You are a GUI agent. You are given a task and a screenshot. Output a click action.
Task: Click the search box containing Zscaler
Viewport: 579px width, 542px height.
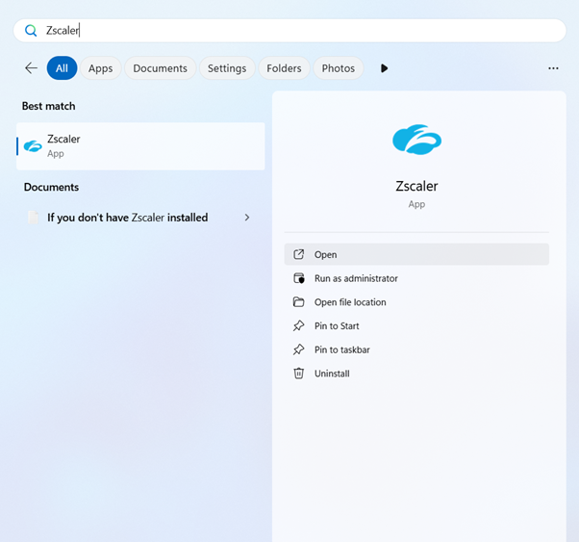[x=289, y=30]
